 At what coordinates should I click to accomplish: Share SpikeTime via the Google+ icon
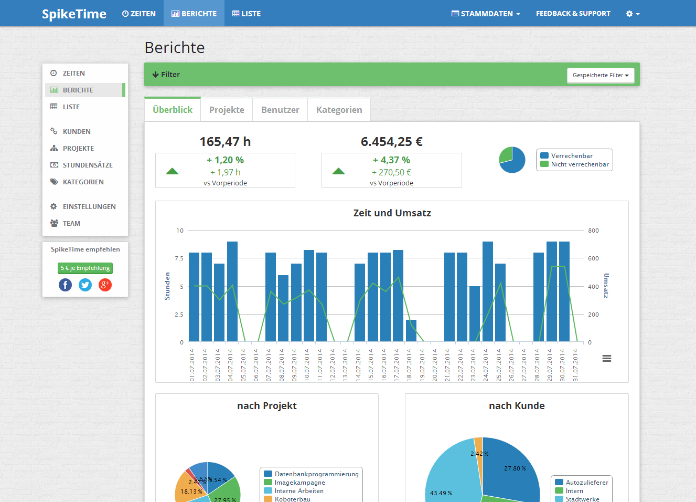point(105,285)
